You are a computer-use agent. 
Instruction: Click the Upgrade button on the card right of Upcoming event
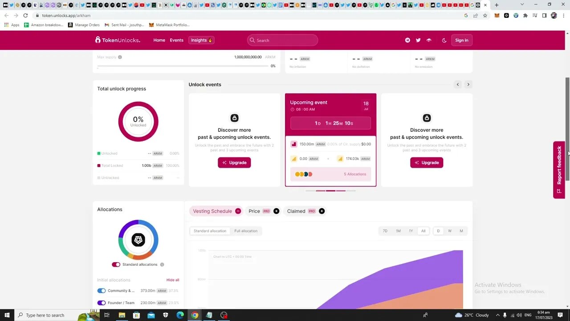click(427, 163)
